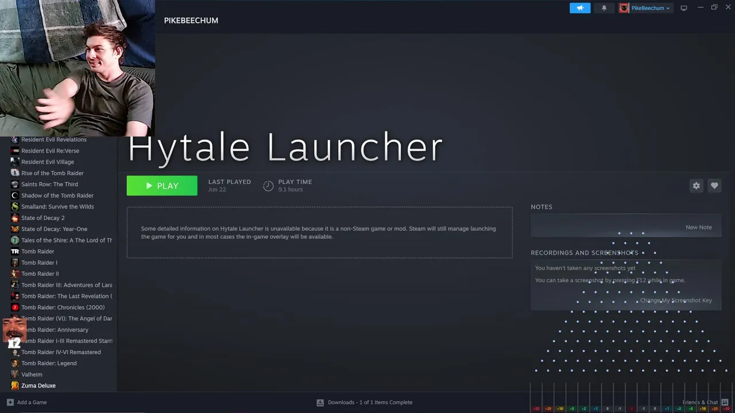Click the Resident Evil Re:Verse game icon

[15, 151]
